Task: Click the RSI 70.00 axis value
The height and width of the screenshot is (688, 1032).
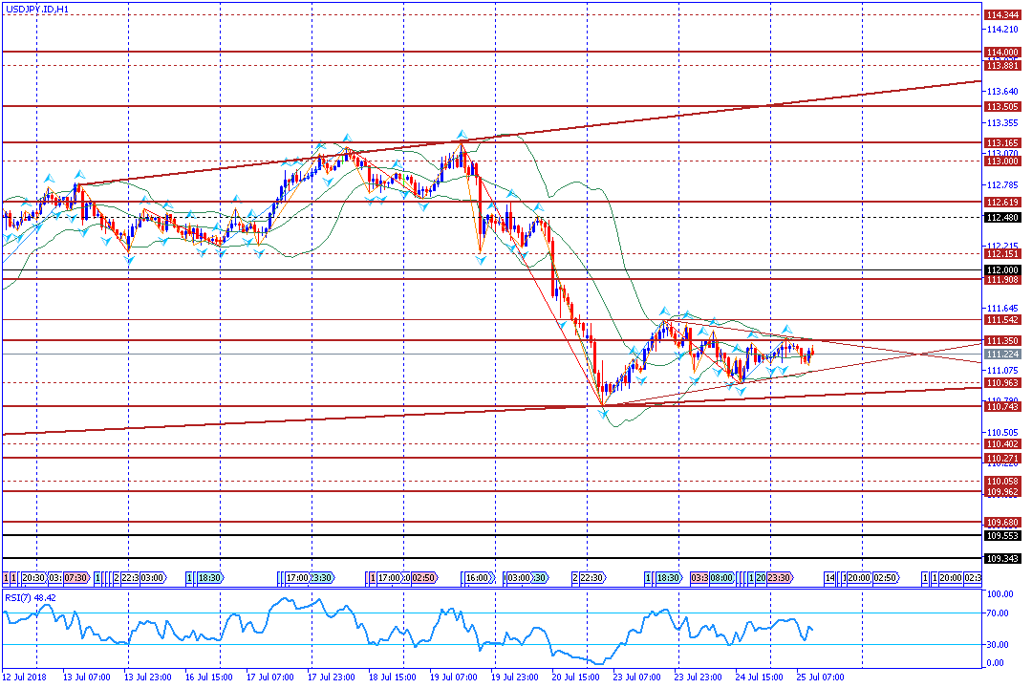Action: coord(999,613)
